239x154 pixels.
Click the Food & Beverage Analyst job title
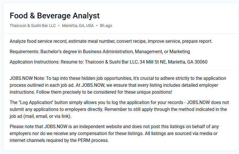[55, 16]
